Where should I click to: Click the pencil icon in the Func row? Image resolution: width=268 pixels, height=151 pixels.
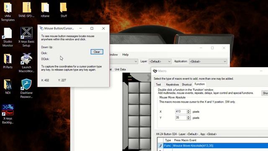pos(160,146)
